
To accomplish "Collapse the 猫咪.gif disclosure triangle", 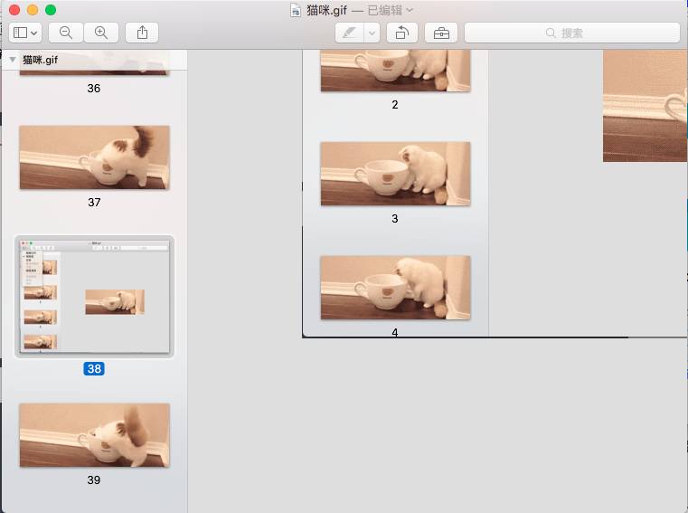I will (x=12, y=60).
